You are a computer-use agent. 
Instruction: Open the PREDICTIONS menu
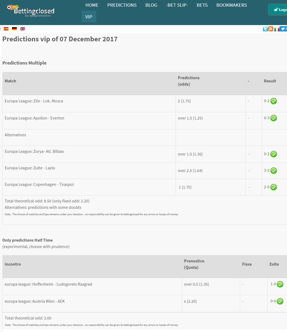click(x=122, y=5)
